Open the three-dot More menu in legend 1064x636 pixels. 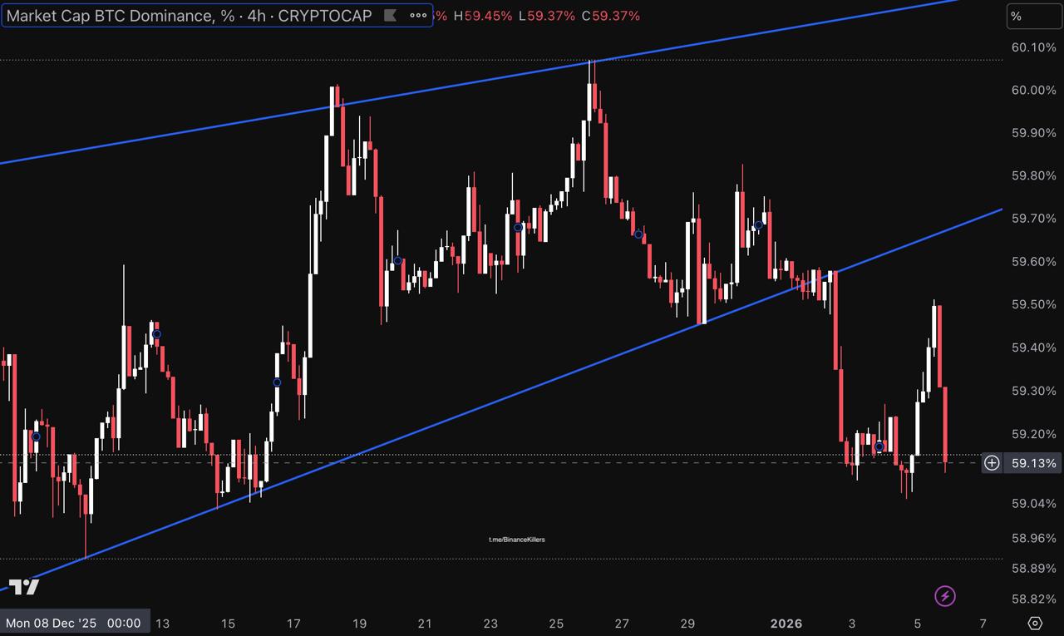click(x=418, y=16)
